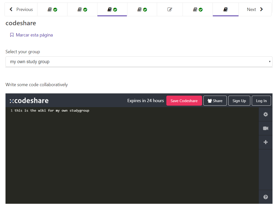Viewport: 278px width, 214px height.
Task: Go to Previous unit
Action: (x=21, y=9)
